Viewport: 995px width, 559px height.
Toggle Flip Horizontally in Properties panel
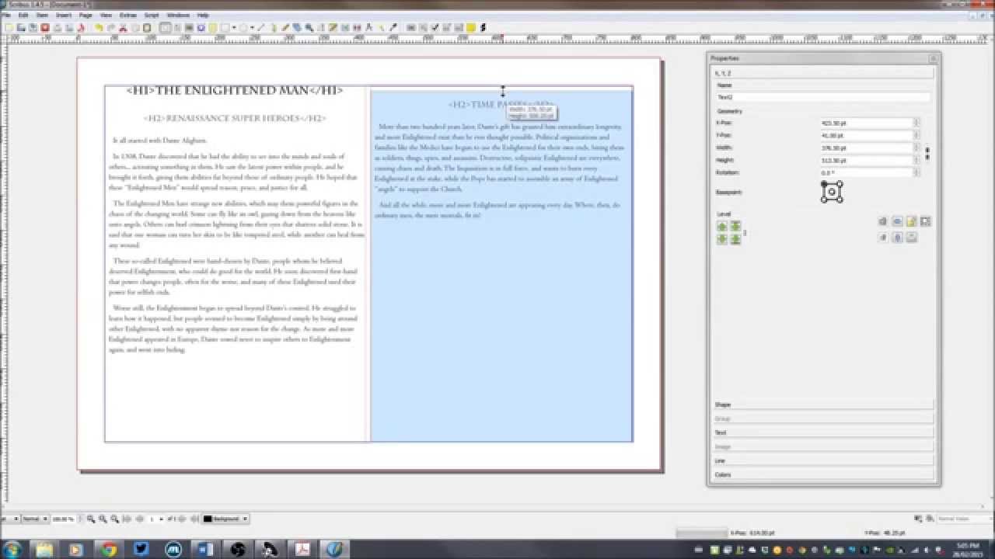tap(896, 221)
